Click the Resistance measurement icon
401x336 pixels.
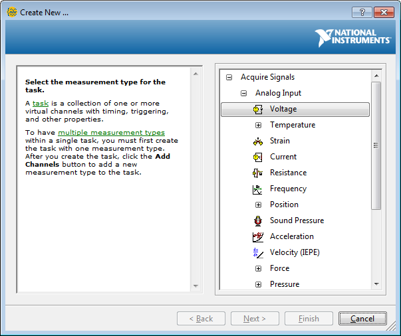(x=258, y=173)
